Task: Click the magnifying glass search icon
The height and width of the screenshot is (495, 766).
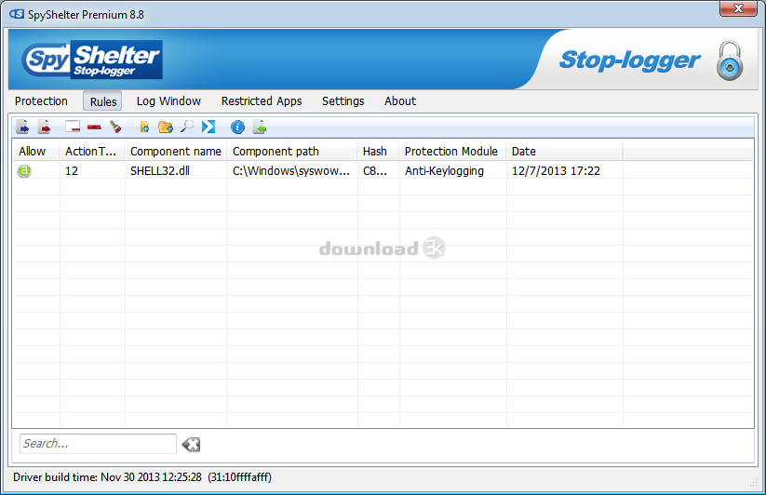Action: point(187,127)
